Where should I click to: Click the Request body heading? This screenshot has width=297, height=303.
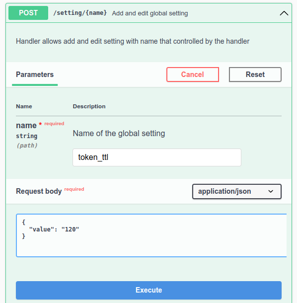(x=39, y=191)
